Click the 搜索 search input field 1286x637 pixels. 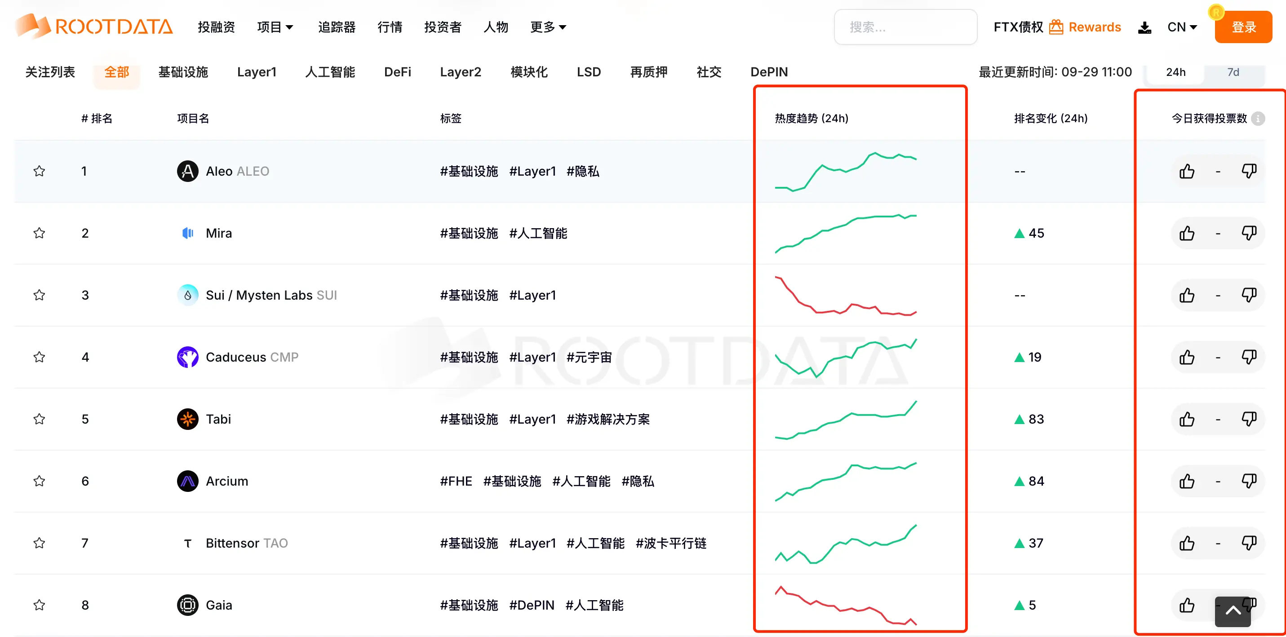coord(905,27)
